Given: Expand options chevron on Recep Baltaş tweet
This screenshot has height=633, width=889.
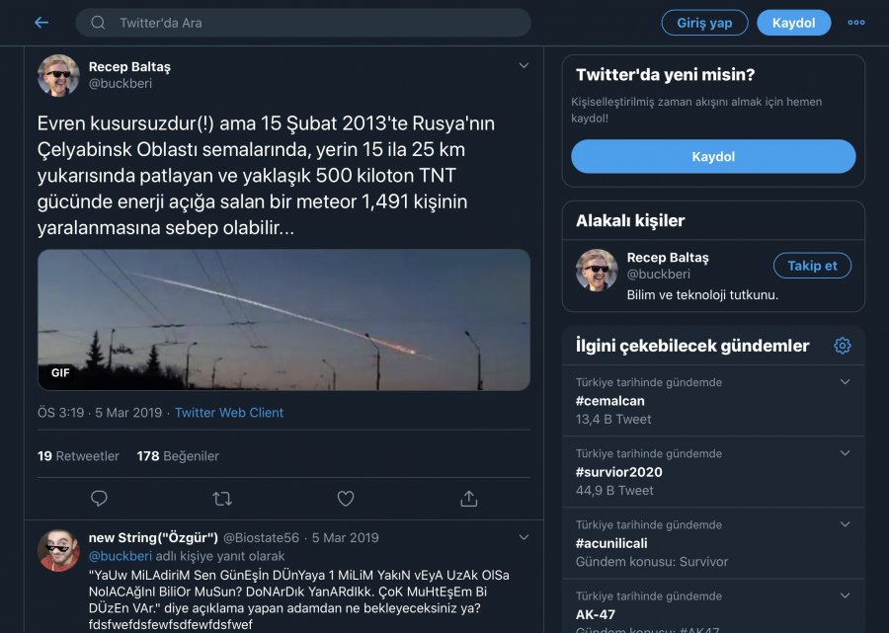Looking at the screenshot, I should (x=524, y=66).
